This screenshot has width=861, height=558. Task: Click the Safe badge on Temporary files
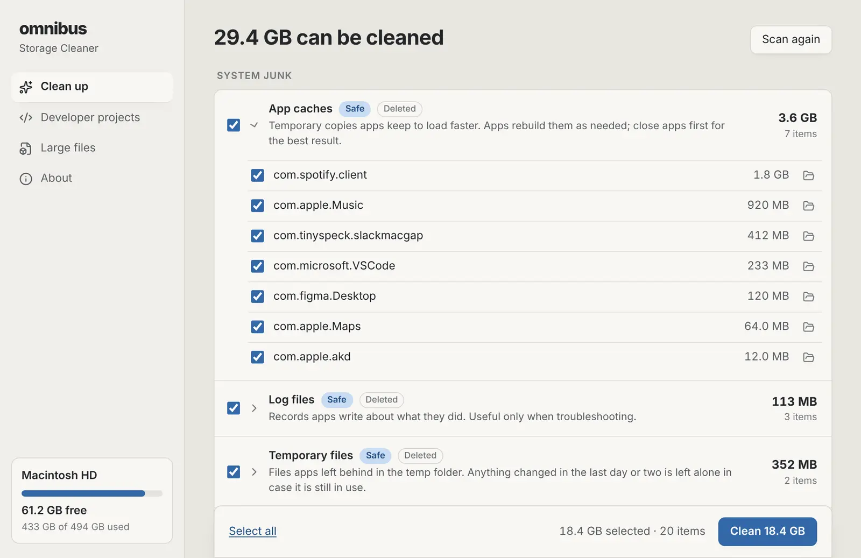(x=375, y=456)
